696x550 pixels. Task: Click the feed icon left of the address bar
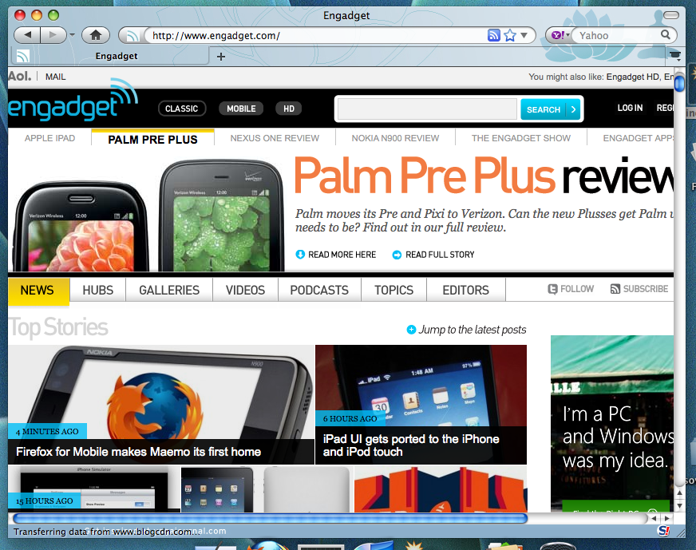[132, 35]
